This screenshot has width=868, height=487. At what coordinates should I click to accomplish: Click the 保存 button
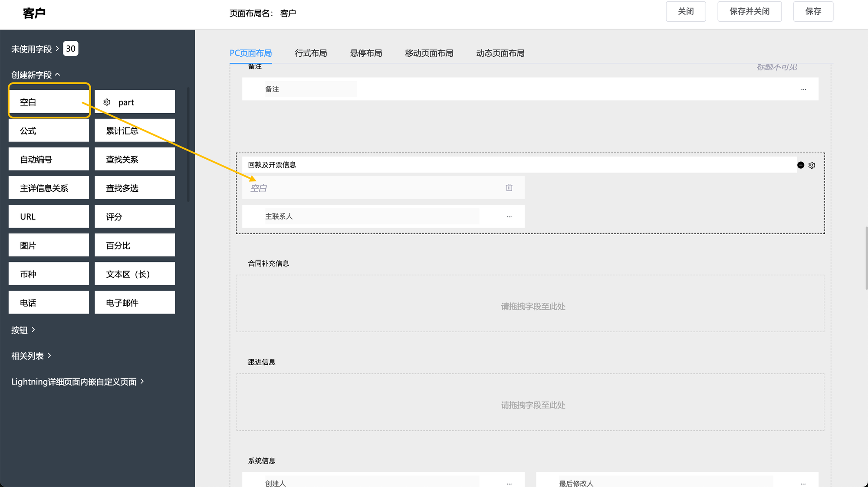coord(813,11)
